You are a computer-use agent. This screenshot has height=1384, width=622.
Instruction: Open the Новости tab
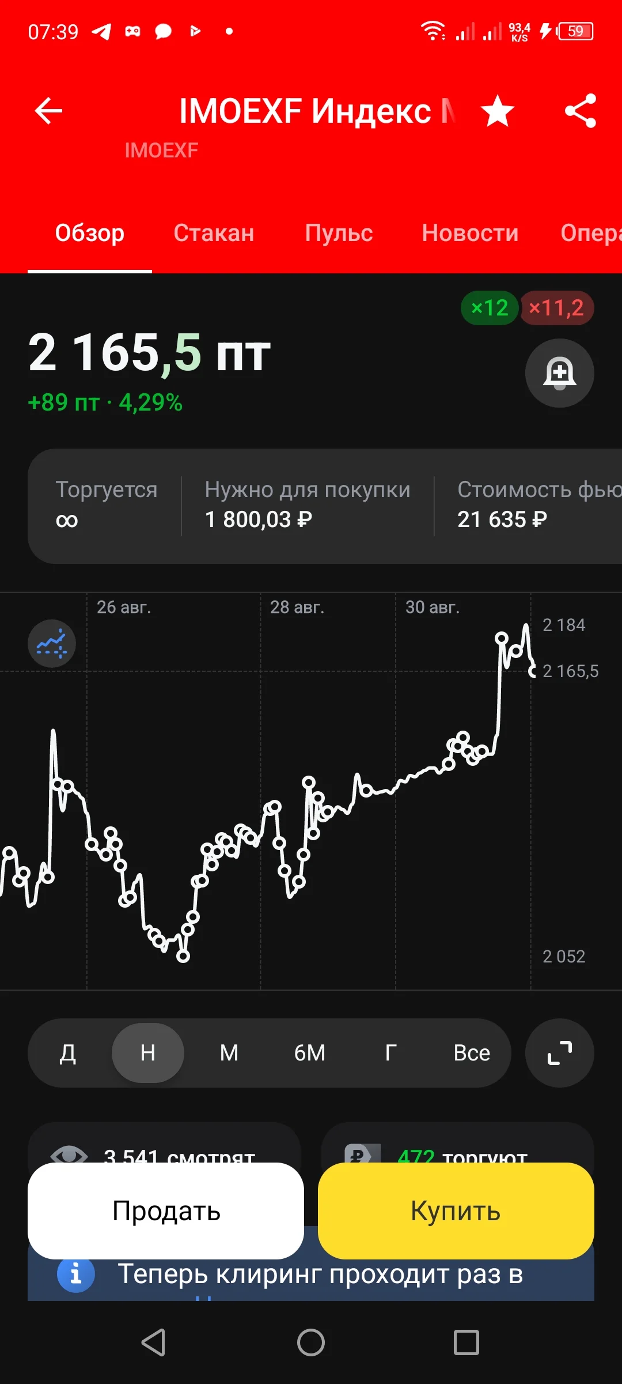(470, 233)
